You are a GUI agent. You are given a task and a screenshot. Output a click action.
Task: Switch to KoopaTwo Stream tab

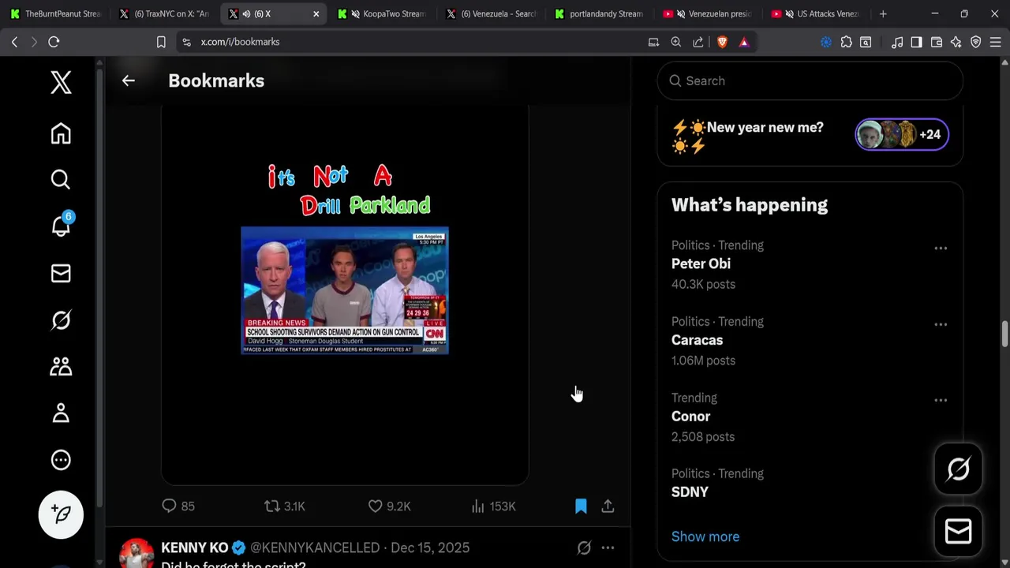tap(383, 13)
